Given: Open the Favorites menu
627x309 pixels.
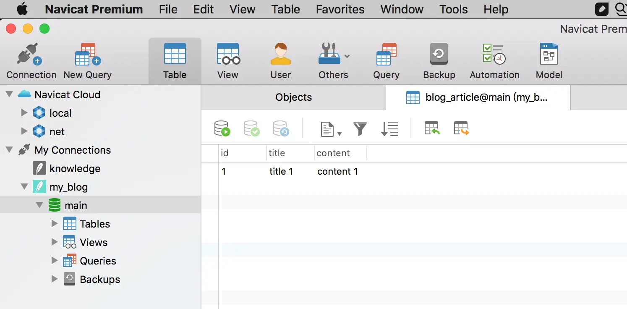Looking at the screenshot, I should coord(340,9).
